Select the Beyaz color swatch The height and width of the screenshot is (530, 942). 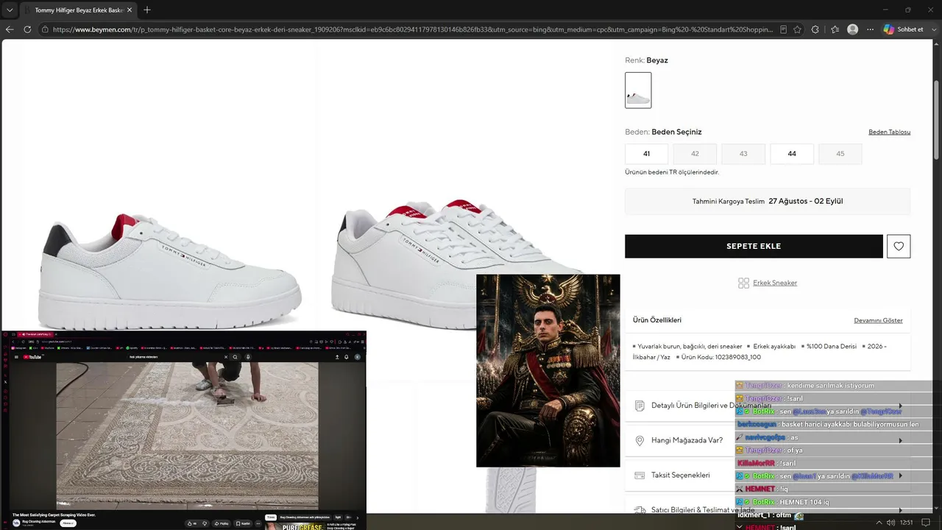638,91
